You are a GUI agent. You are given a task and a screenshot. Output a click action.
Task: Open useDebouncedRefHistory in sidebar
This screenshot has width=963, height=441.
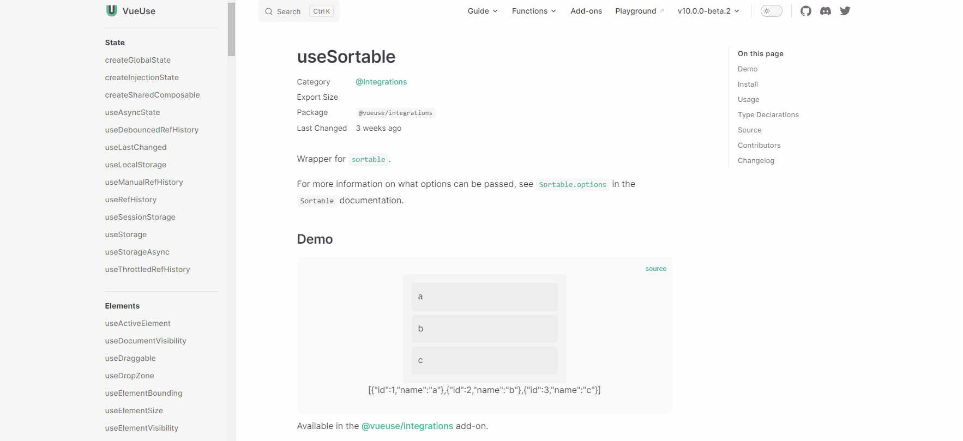pos(152,130)
